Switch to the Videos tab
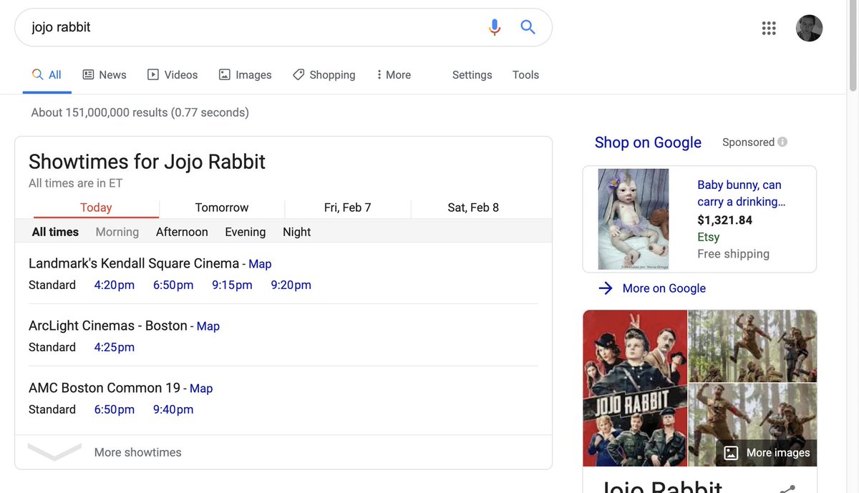Viewport: 859px width, 493px height. tap(173, 74)
